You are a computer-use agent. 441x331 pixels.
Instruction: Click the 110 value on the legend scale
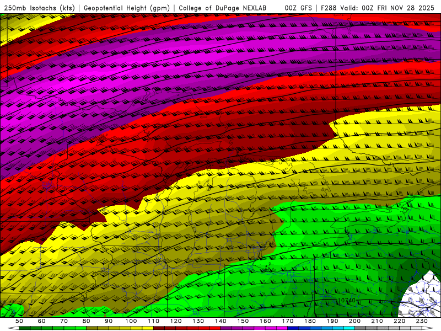pos(153,321)
